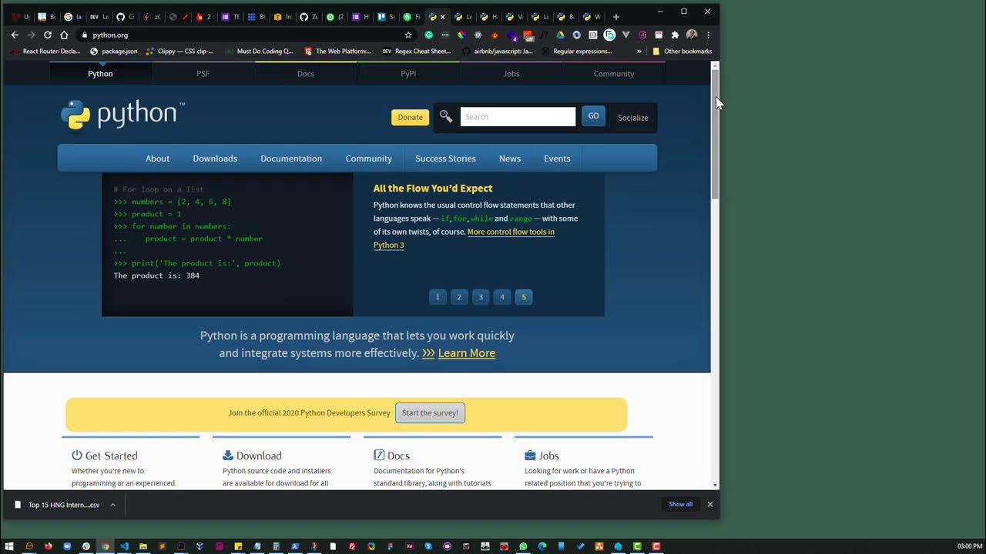The image size is (986, 554).
Task: Open More control flow tools in Python 3 link
Action: [464, 239]
